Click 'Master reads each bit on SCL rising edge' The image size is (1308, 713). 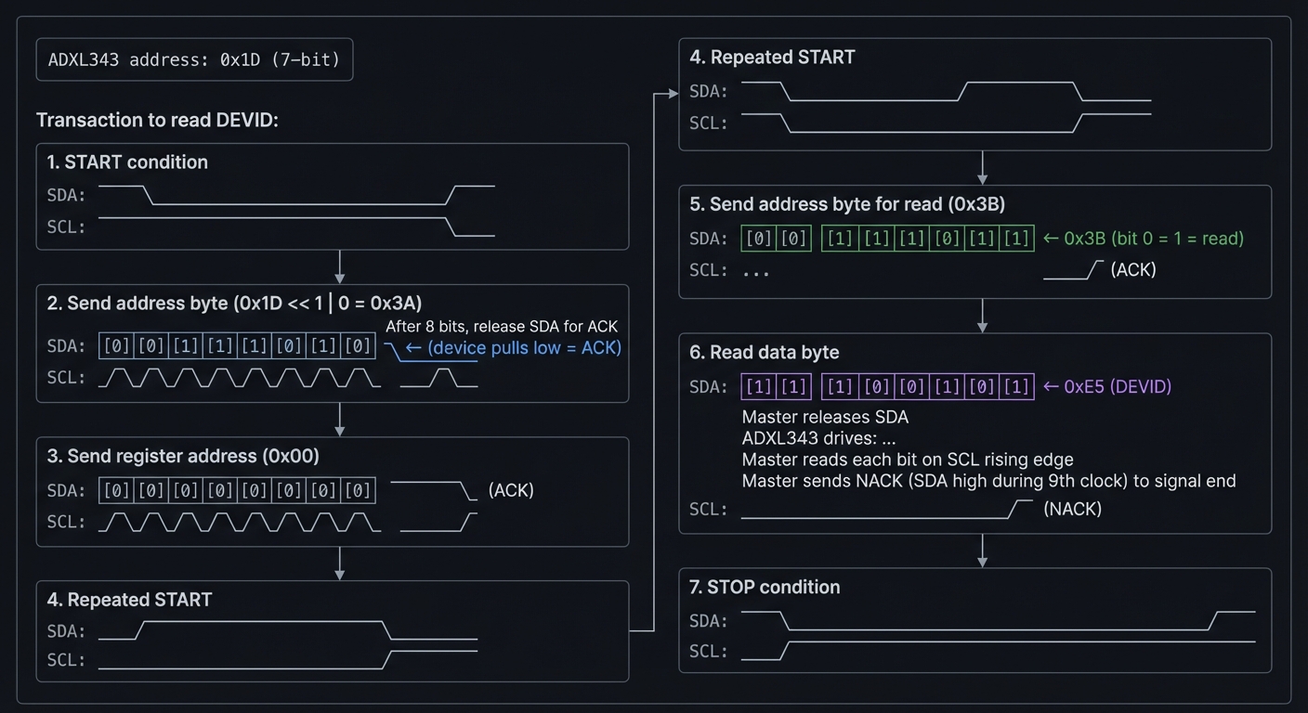coord(908,460)
